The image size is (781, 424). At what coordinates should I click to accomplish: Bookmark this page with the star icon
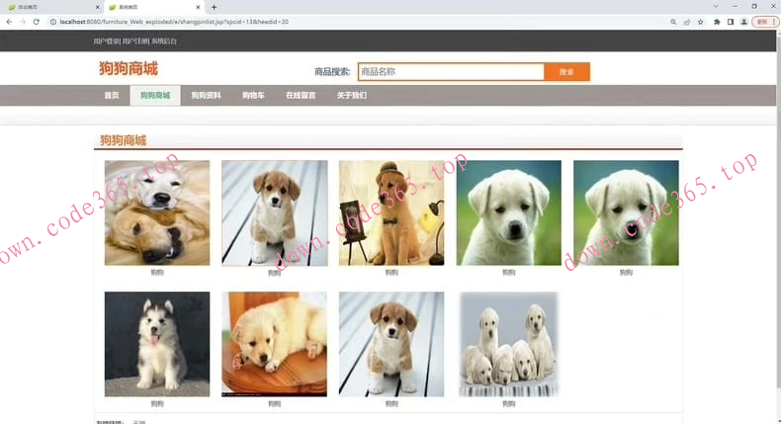click(x=700, y=21)
